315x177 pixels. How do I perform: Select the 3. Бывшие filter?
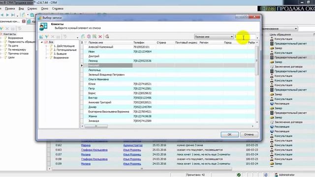point(60,54)
